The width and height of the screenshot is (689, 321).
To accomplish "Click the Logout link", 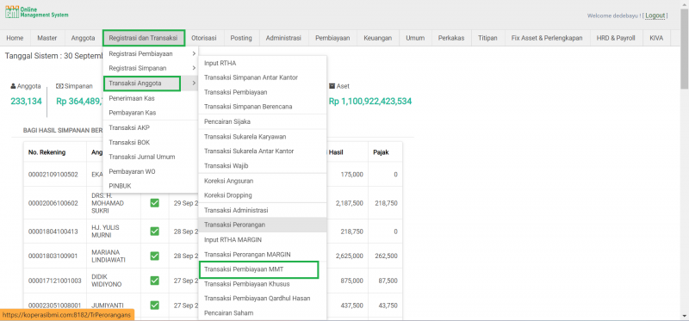I will point(655,15).
